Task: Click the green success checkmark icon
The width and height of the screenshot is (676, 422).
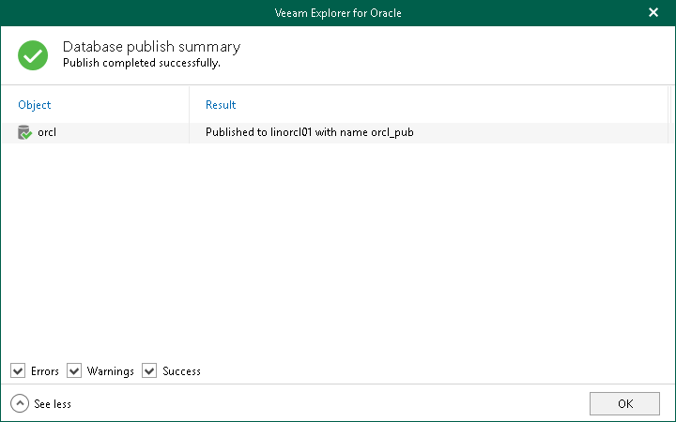Action: click(33, 54)
